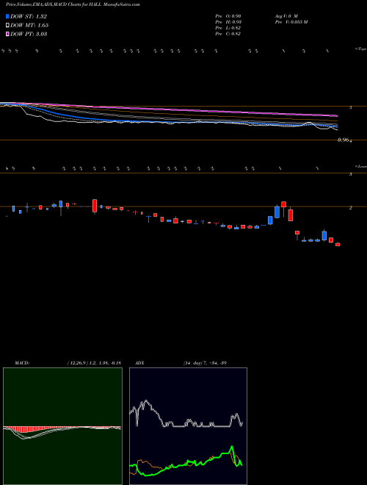Click the magenta DOW PT legend swatch
Viewport: 367px width, 485px height.
pyautogui.click(x=8, y=34)
